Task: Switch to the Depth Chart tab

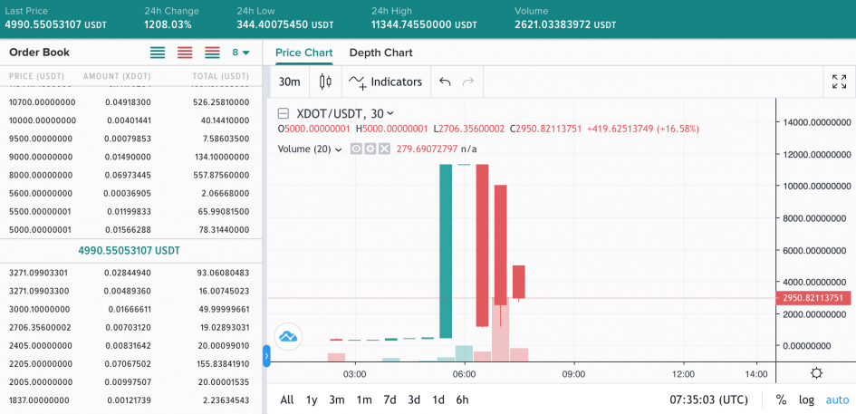Action: [x=381, y=53]
